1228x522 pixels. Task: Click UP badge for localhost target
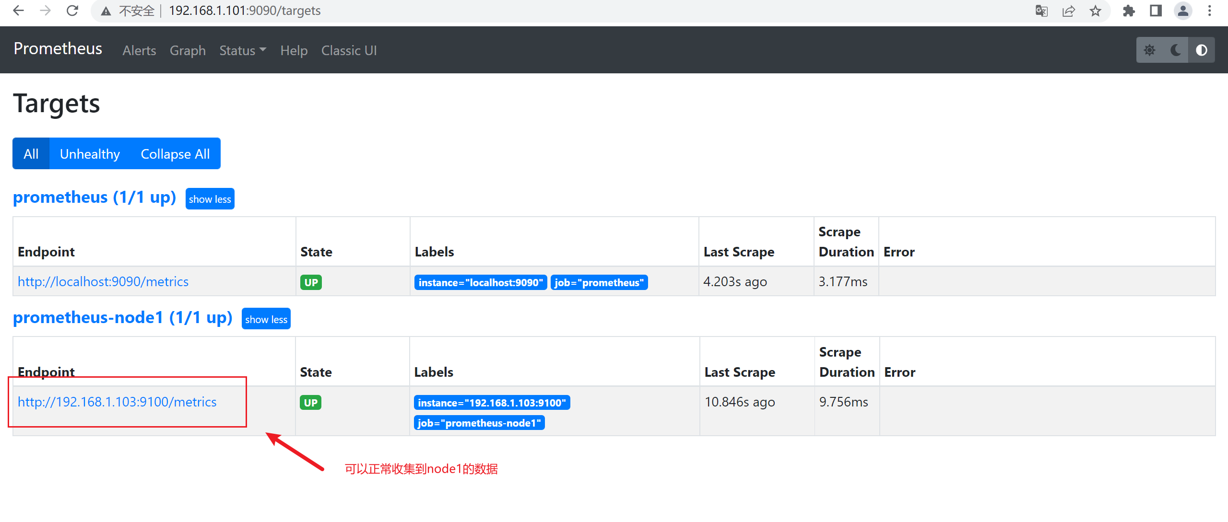click(311, 282)
